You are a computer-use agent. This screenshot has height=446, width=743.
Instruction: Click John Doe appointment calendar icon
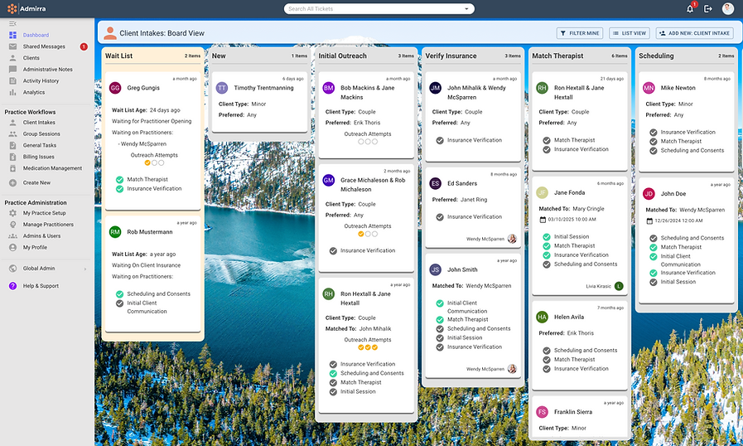click(x=649, y=221)
